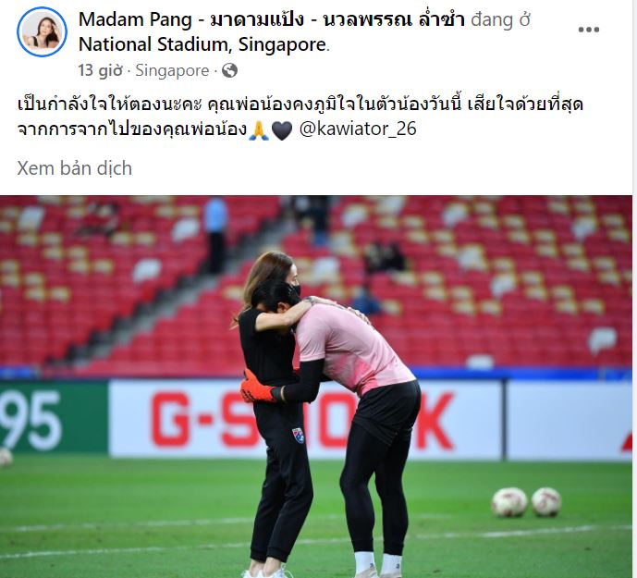Open the embracing photo in the post

coord(316,387)
